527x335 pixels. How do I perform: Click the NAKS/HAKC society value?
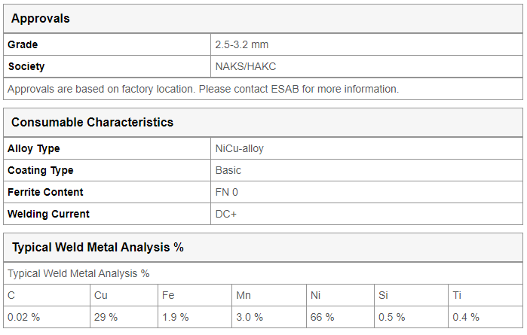click(x=246, y=66)
